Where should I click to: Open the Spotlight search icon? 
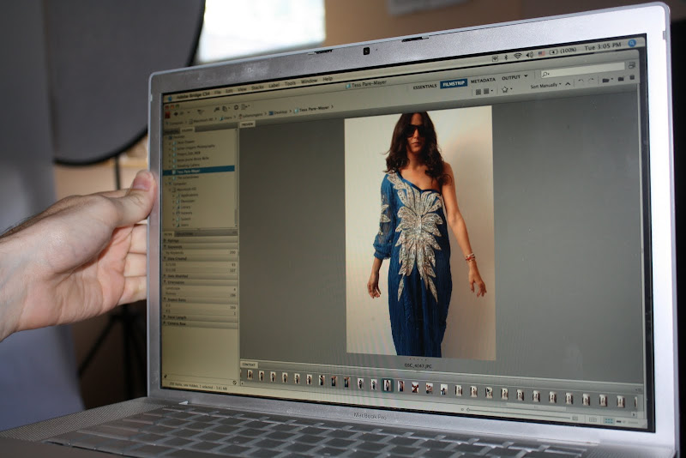[632, 43]
